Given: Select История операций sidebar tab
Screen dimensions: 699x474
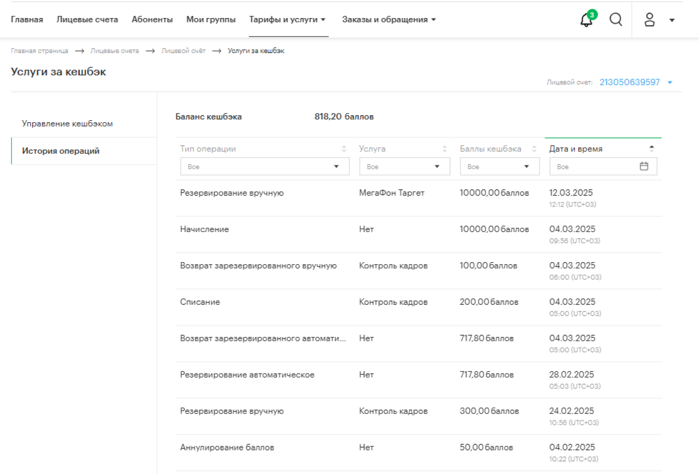Looking at the screenshot, I should (x=84, y=151).
